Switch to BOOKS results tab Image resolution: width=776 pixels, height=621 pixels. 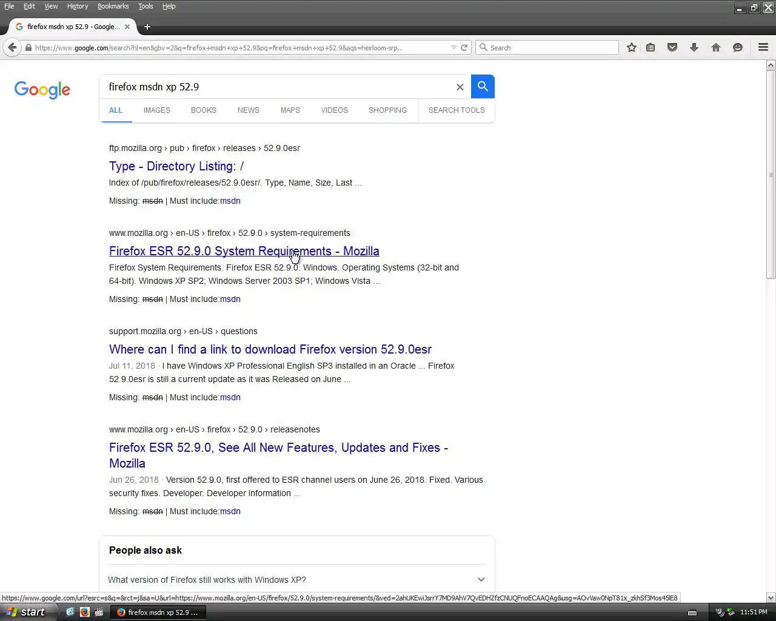204,110
